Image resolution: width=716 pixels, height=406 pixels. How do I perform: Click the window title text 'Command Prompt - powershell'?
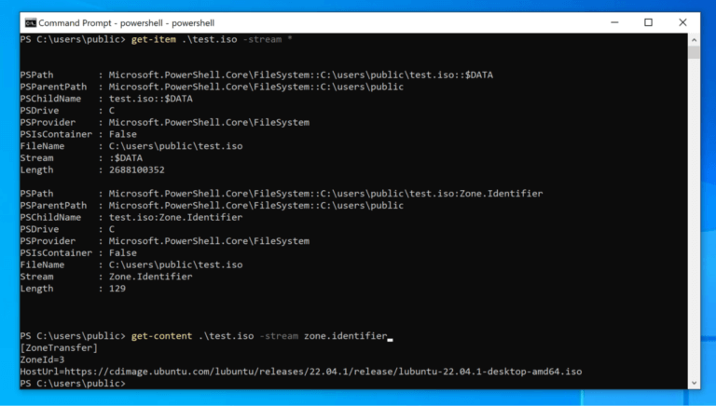click(x=112, y=22)
